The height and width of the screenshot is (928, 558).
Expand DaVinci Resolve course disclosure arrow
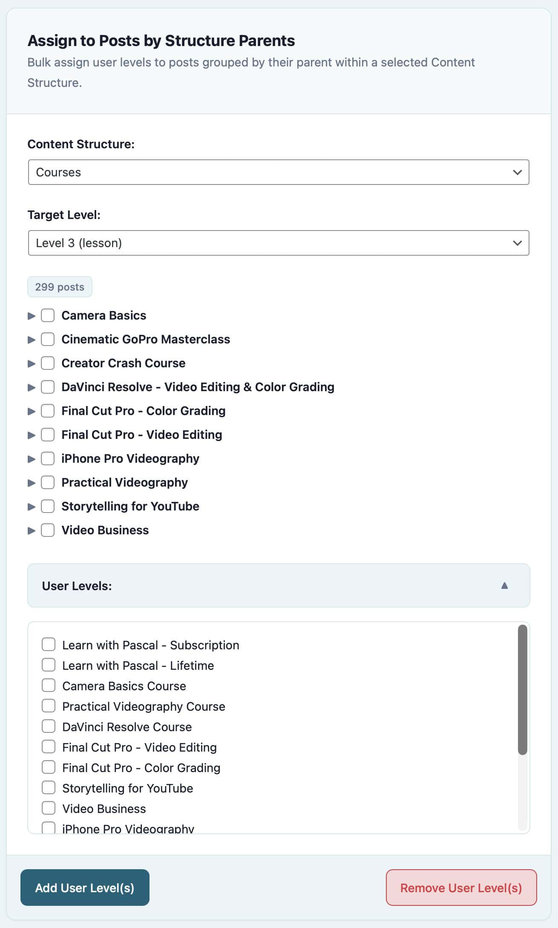pos(31,387)
